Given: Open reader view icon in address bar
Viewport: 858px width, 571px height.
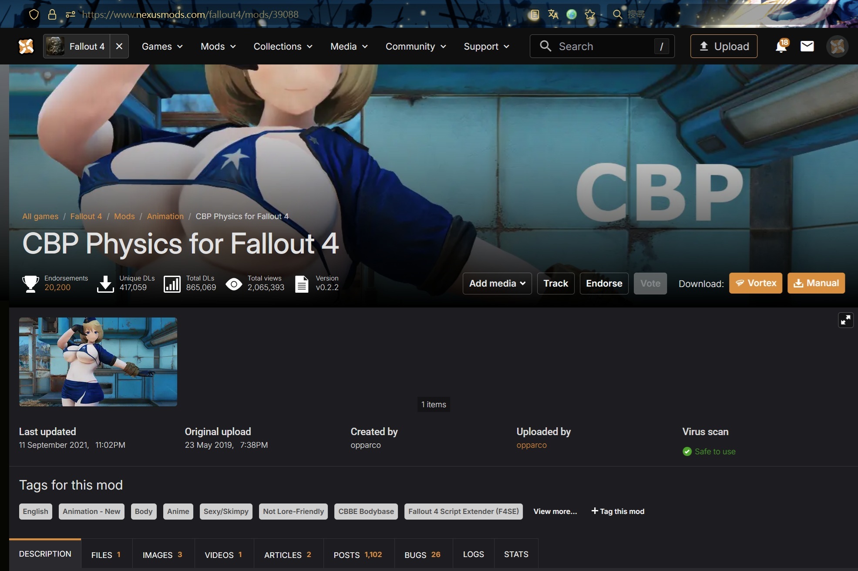Looking at the screenshot, I should pos(535,14).
